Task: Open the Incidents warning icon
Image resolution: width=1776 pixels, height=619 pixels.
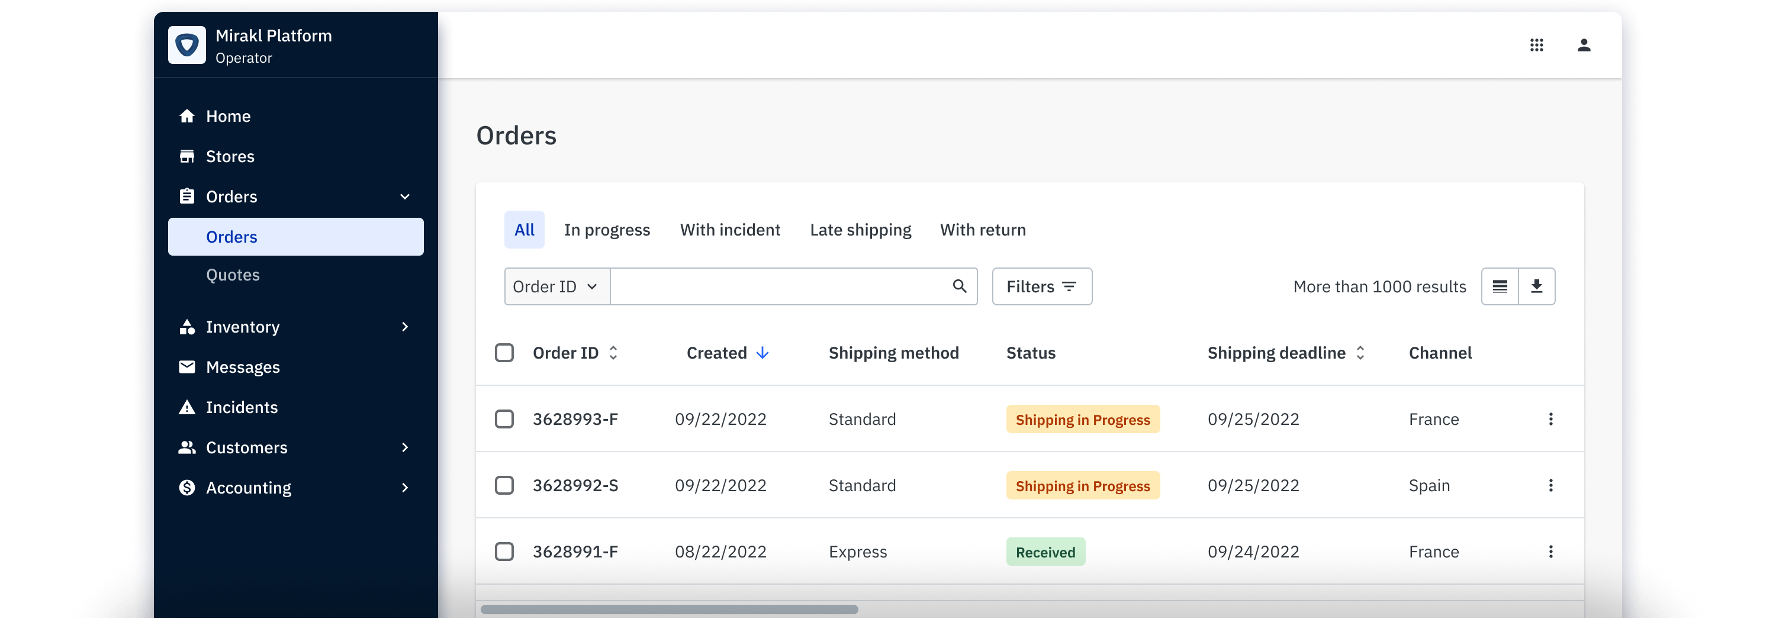Action: point(187,407)
